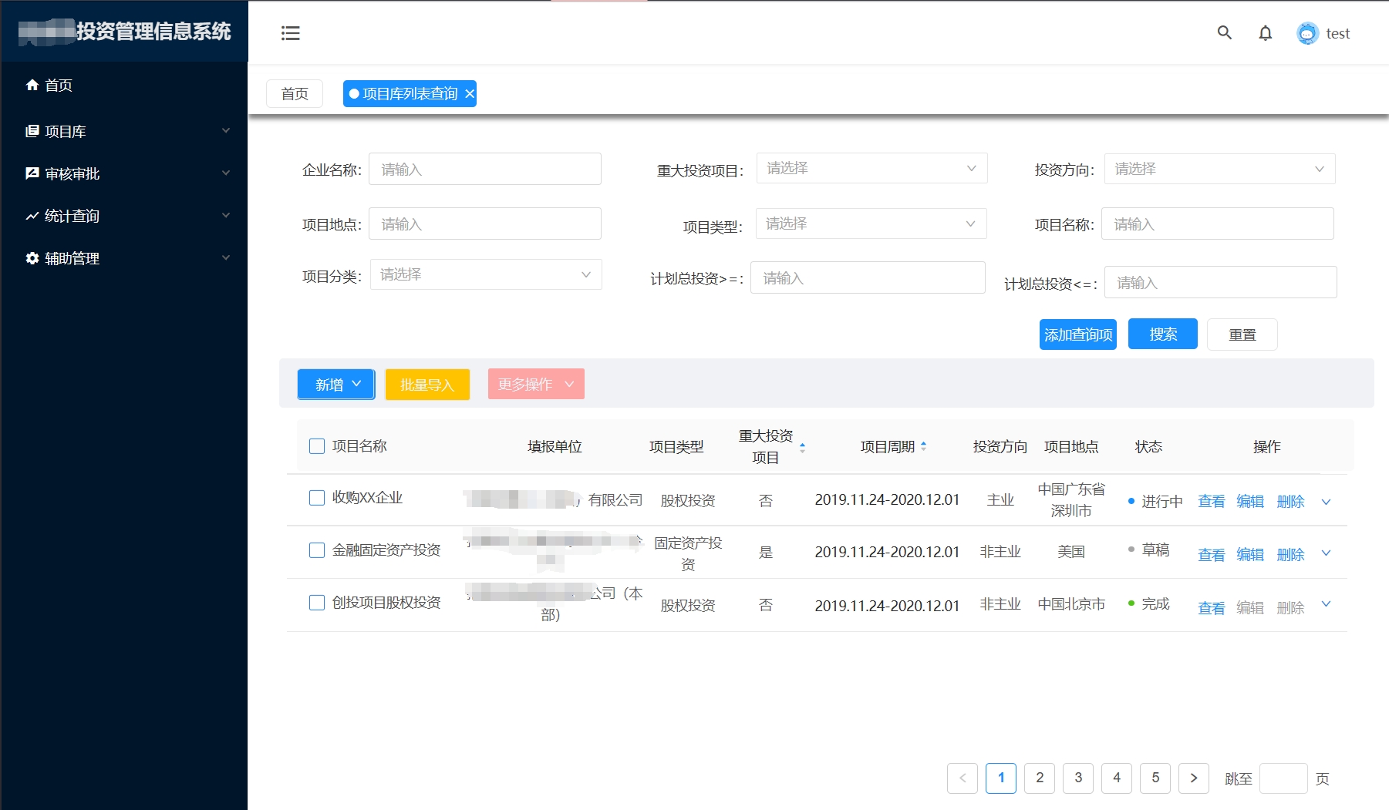This screenshot has width=1389, height=810.
Task: Select the 项目库列表查询 tab
Action: coord(410,93)
